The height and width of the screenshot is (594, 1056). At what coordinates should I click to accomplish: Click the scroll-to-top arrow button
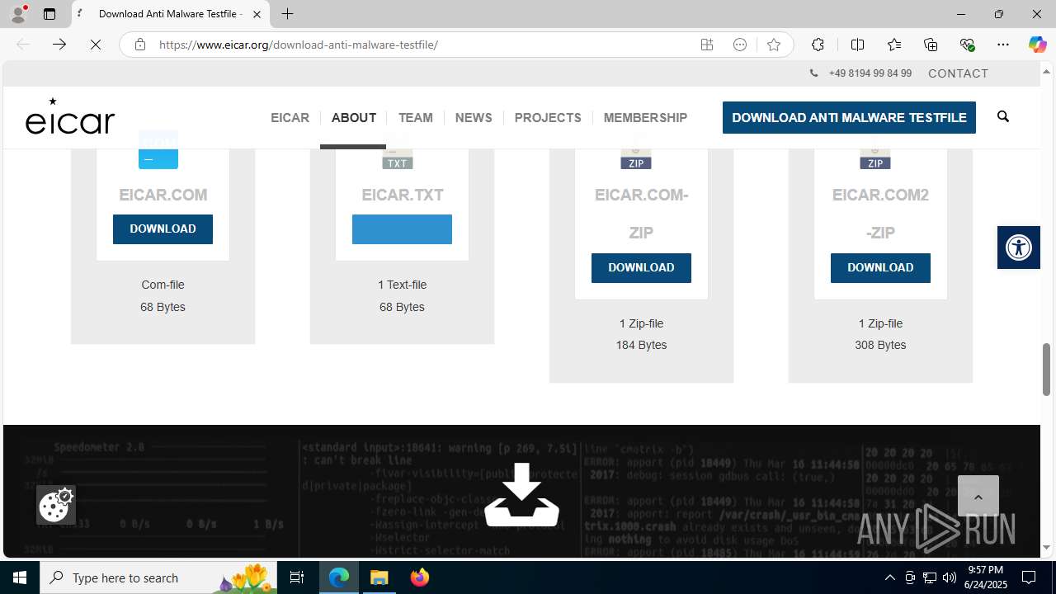pyautogui.click(x=978, y=497)
